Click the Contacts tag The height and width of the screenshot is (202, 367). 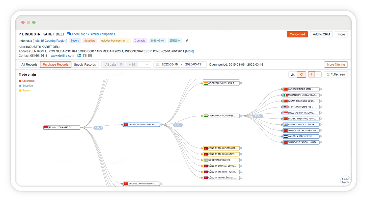140,41
